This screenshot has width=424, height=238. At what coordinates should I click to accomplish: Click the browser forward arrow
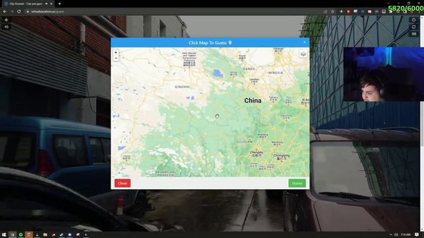coord(12,11)
